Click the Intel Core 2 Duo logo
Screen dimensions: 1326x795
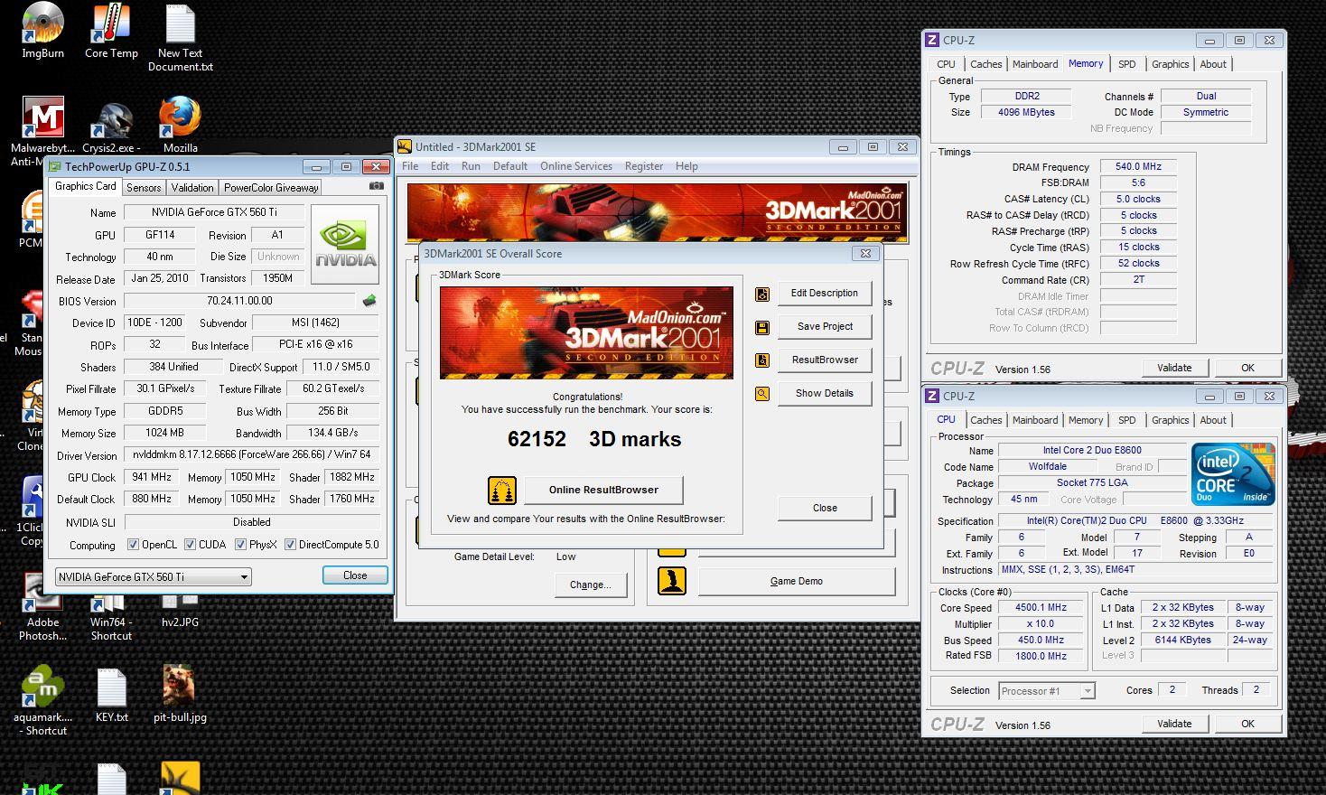click(1232, 473)
